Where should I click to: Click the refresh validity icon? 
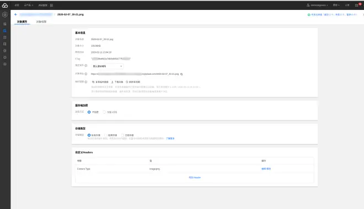pyautogui.click(x=127, y=82)
